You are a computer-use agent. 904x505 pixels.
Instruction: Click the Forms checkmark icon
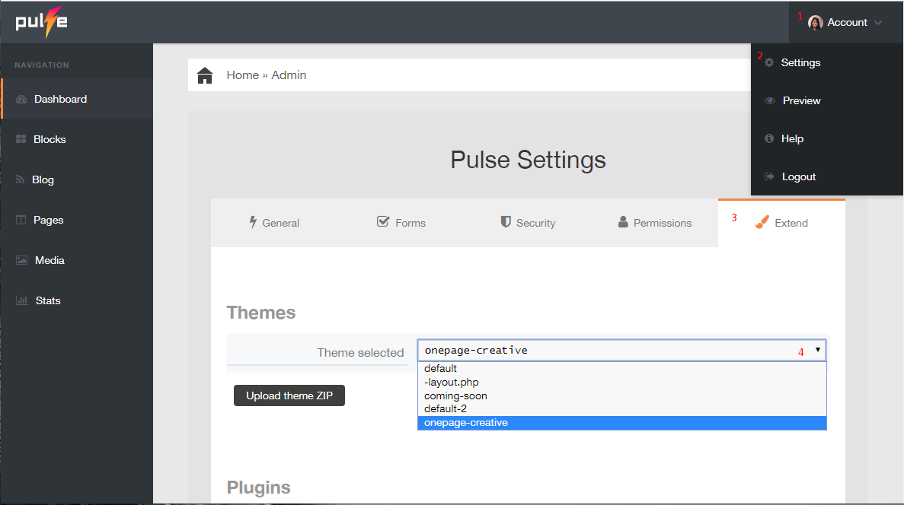pos(383,221)
